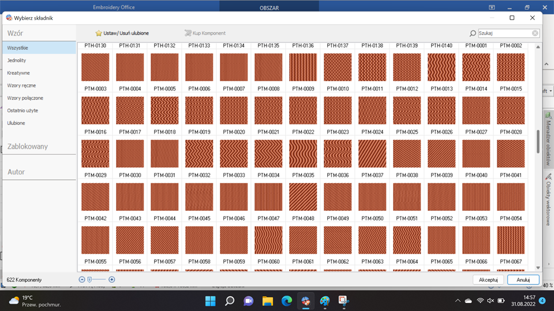Clear the Szukaj search field
Image resolution: width=554 pixels, height=311 pixels.
tap(535, 33)
